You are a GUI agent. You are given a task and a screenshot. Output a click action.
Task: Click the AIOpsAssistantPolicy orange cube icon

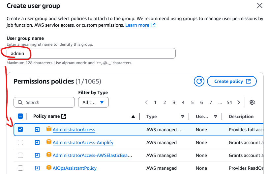(x=49, y=168)
